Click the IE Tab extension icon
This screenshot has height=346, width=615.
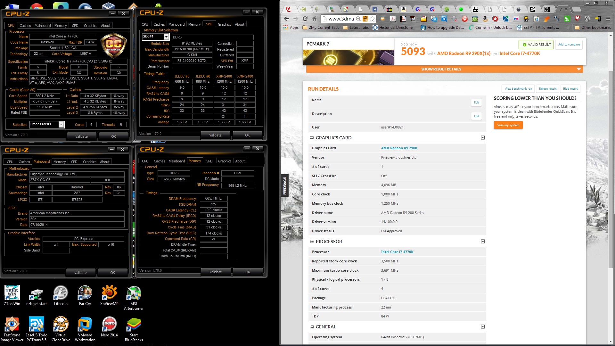coord(536,19)
